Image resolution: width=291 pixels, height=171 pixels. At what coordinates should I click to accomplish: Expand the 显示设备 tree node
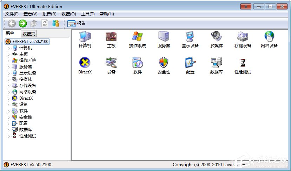9,73
